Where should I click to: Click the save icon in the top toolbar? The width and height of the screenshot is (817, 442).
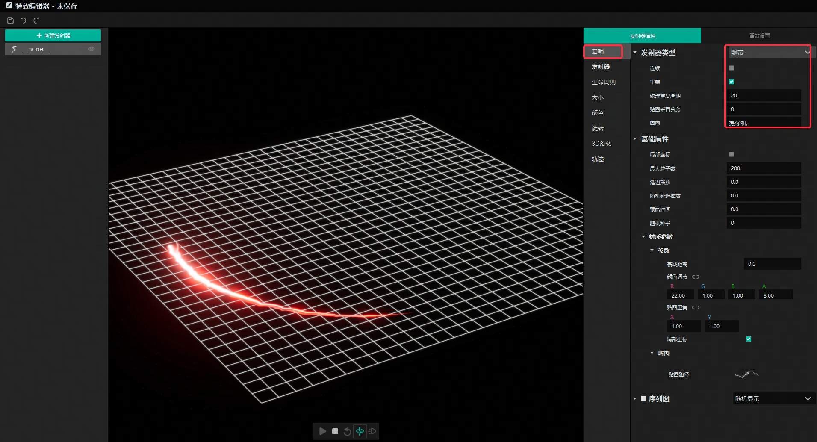[x=11, y=20]
